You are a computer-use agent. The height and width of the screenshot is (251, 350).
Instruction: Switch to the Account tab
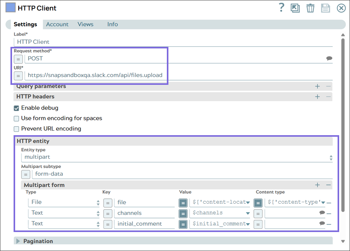pos(57,24)
